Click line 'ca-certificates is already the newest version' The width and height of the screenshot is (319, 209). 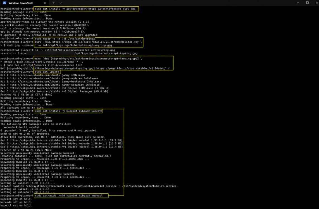[45, 25]
